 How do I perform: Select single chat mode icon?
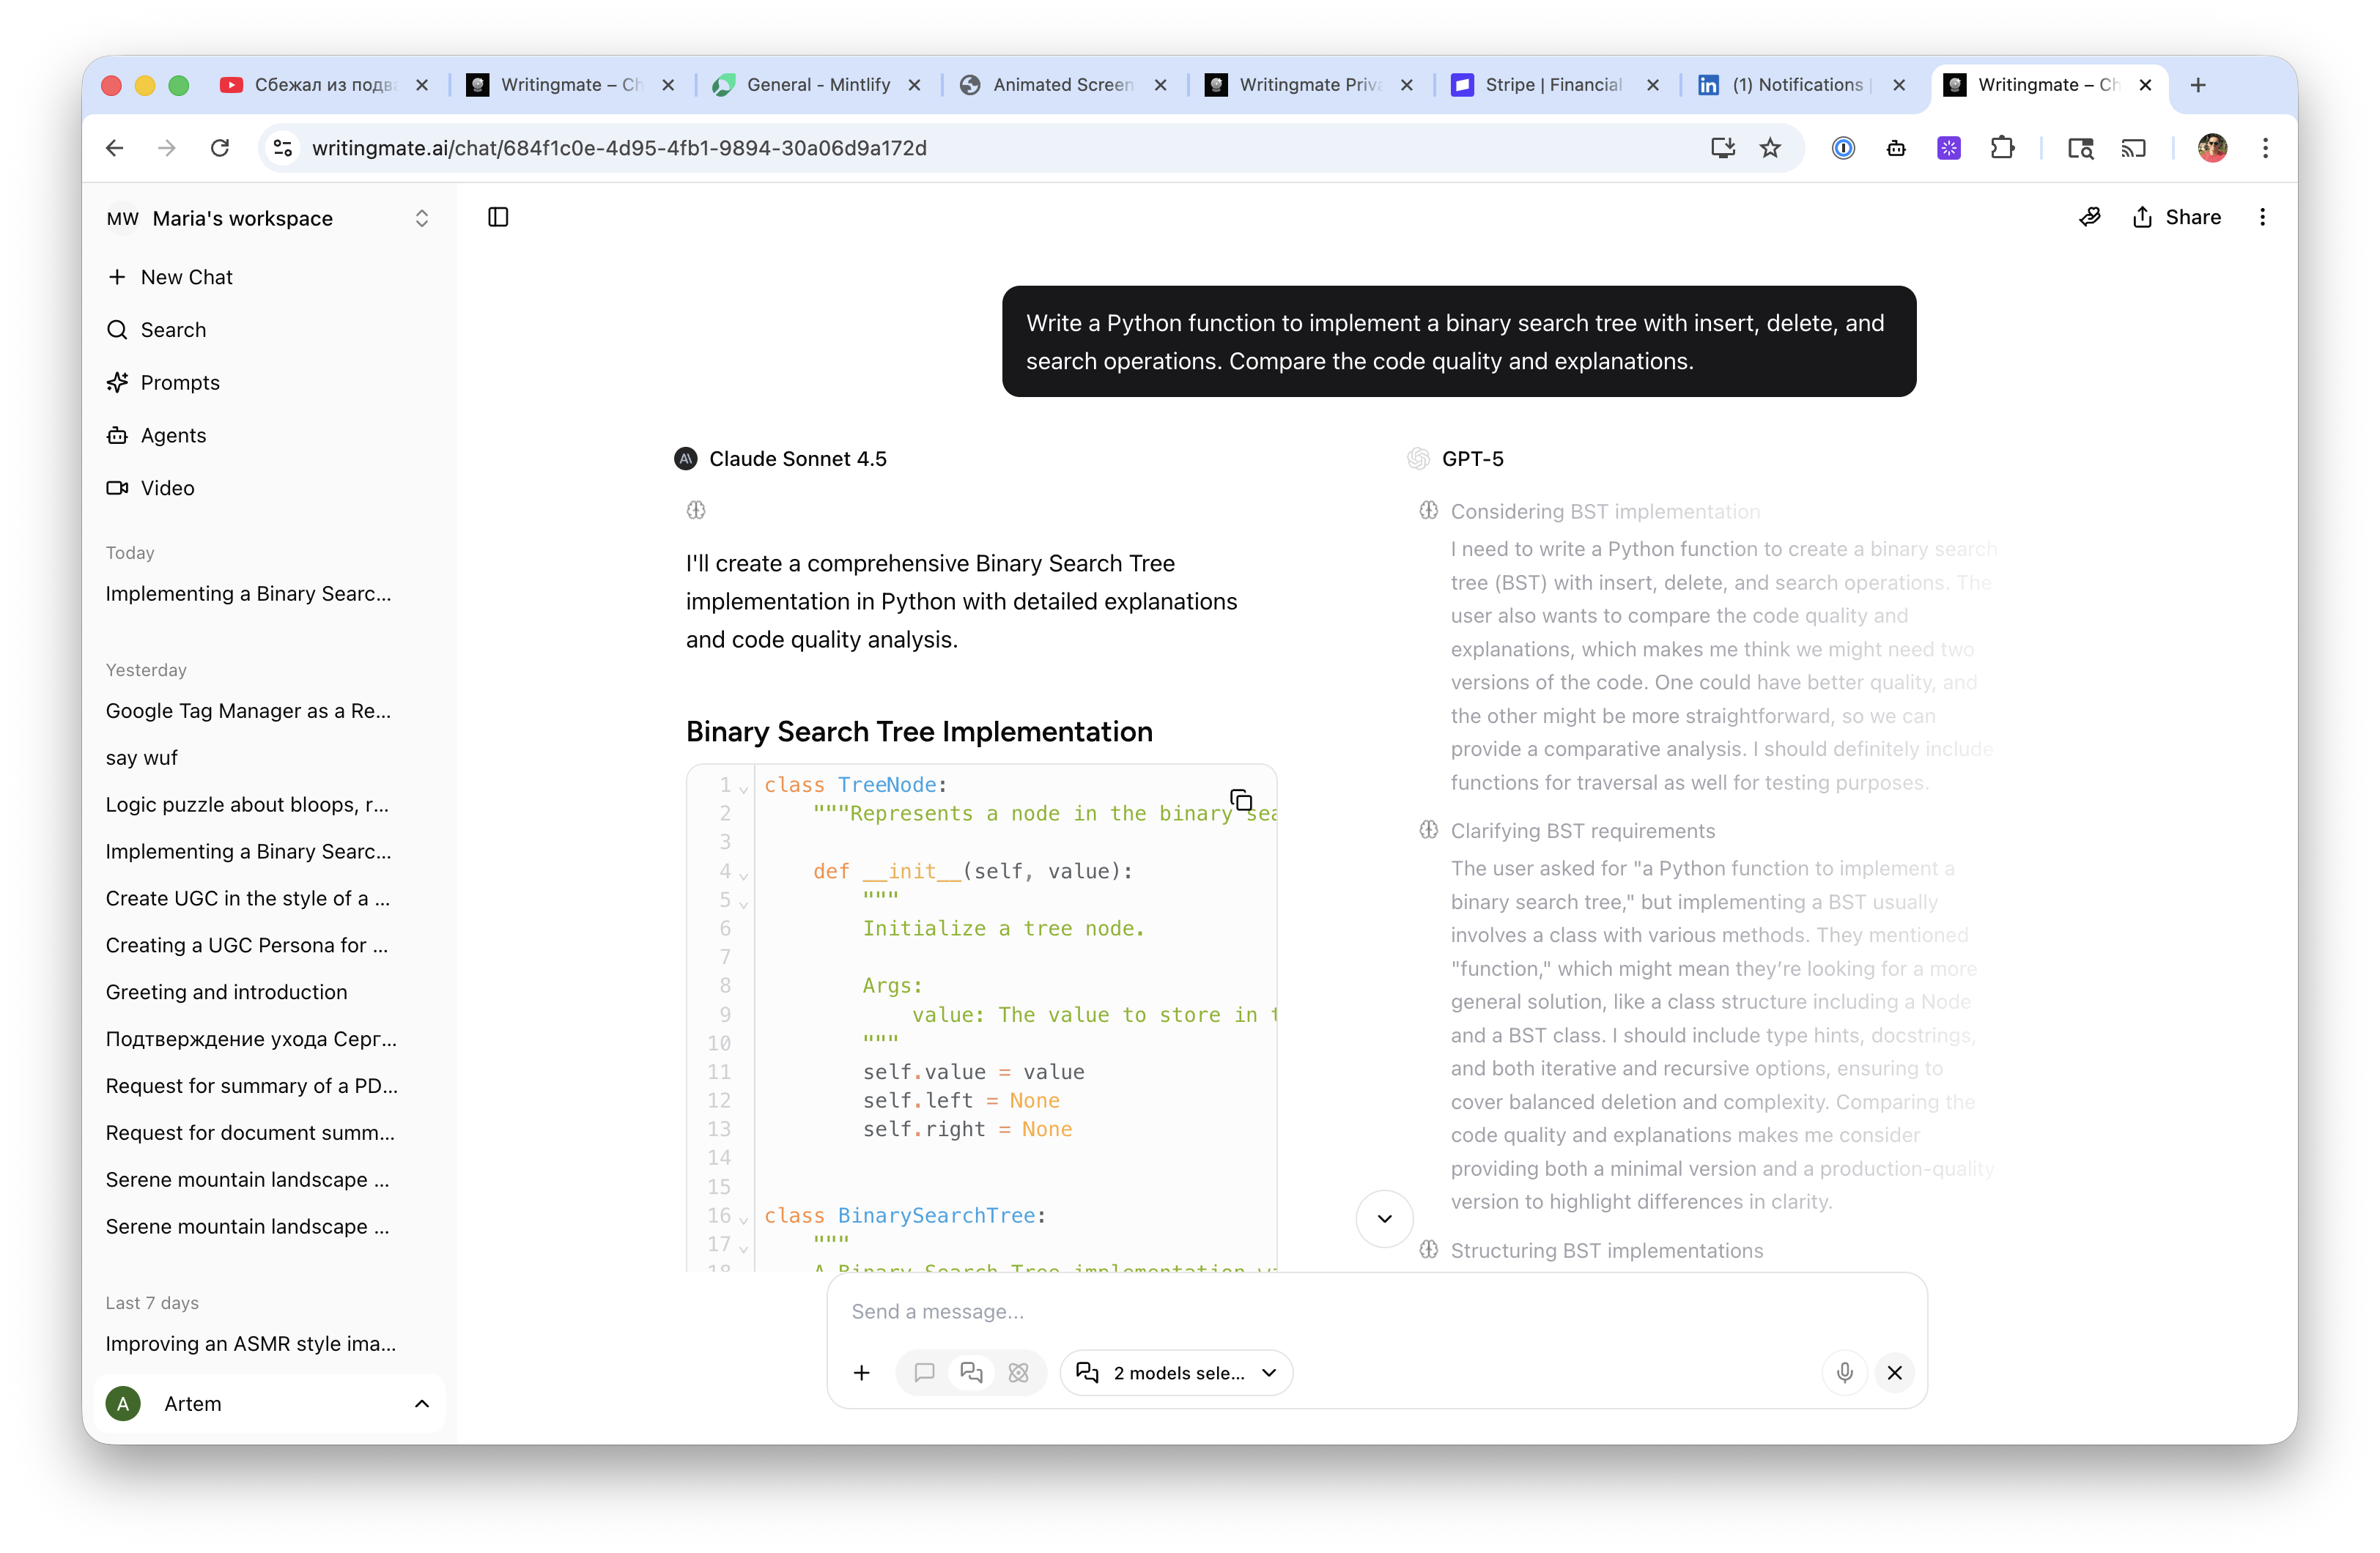pos(924,1372)
